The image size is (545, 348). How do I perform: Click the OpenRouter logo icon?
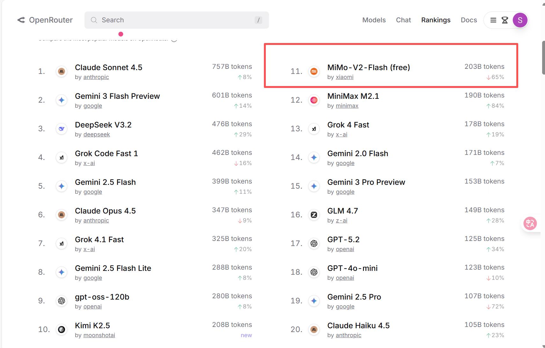tap(21, 20)
